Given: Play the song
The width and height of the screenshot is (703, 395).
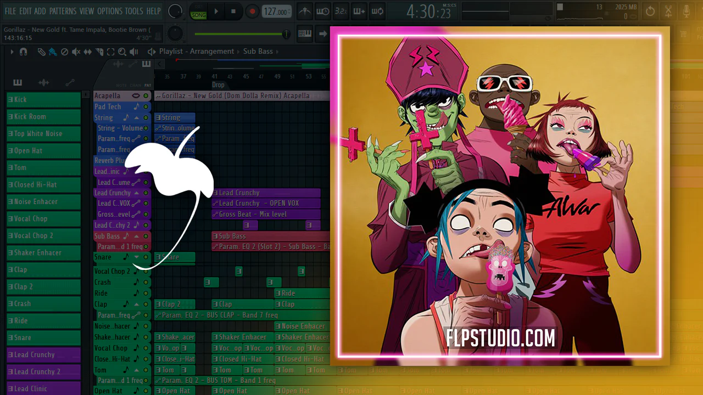Looking at the screenshot, I should pos(216,11).
